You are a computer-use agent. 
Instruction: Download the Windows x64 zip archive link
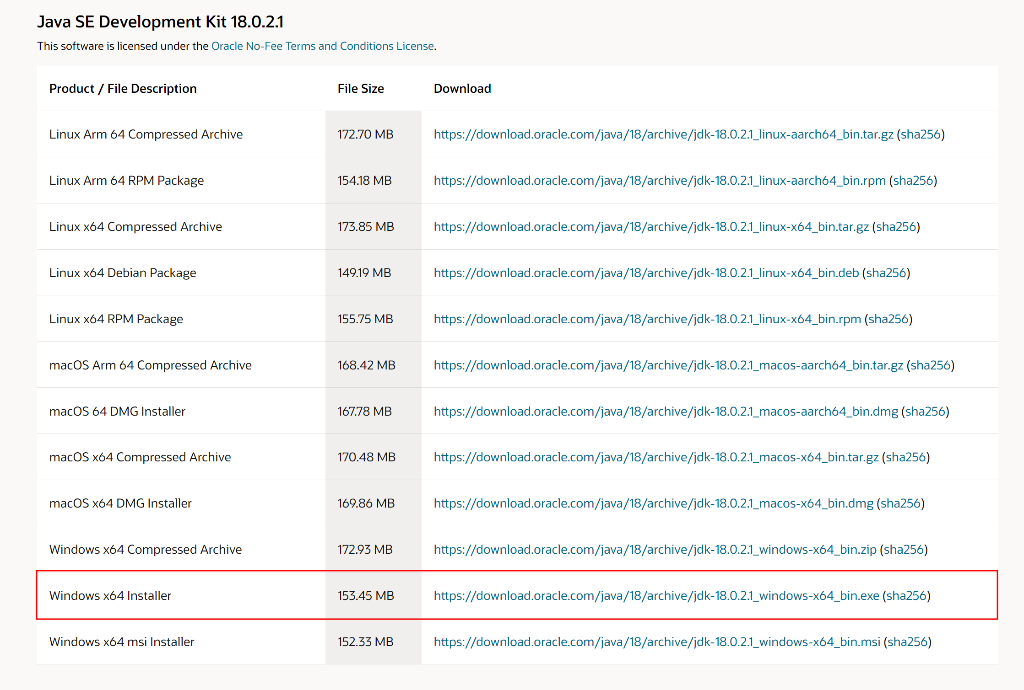[655, 550]
